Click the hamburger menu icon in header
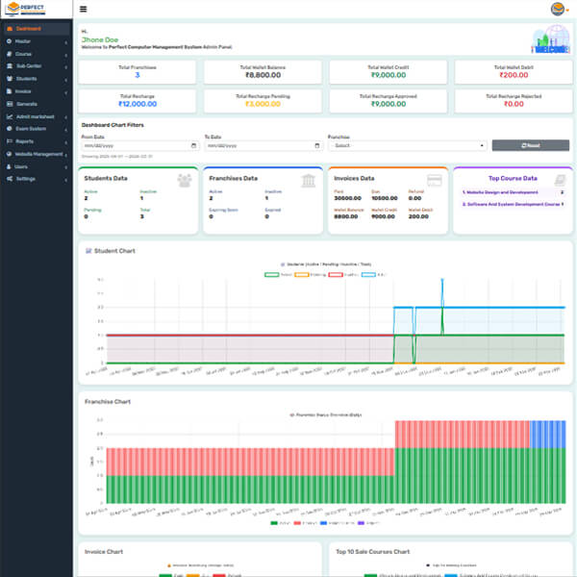 coord(84,9)
